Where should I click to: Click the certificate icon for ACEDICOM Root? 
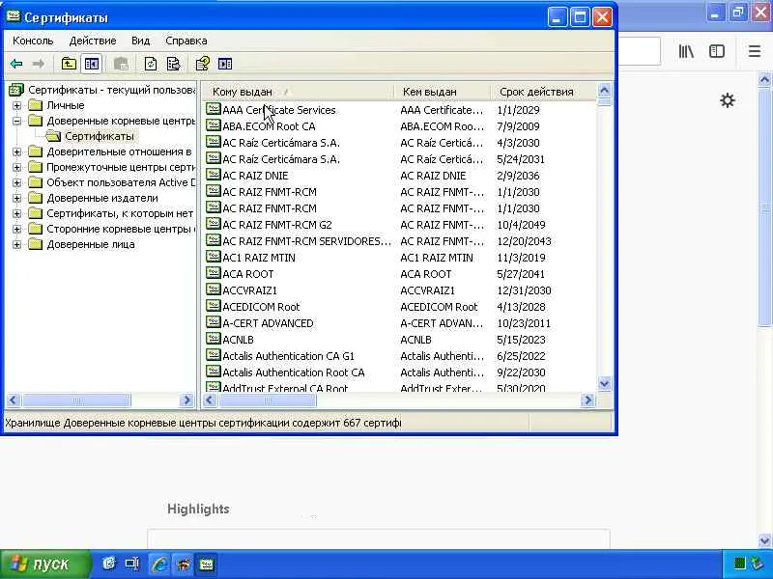(x=213, y=306)
